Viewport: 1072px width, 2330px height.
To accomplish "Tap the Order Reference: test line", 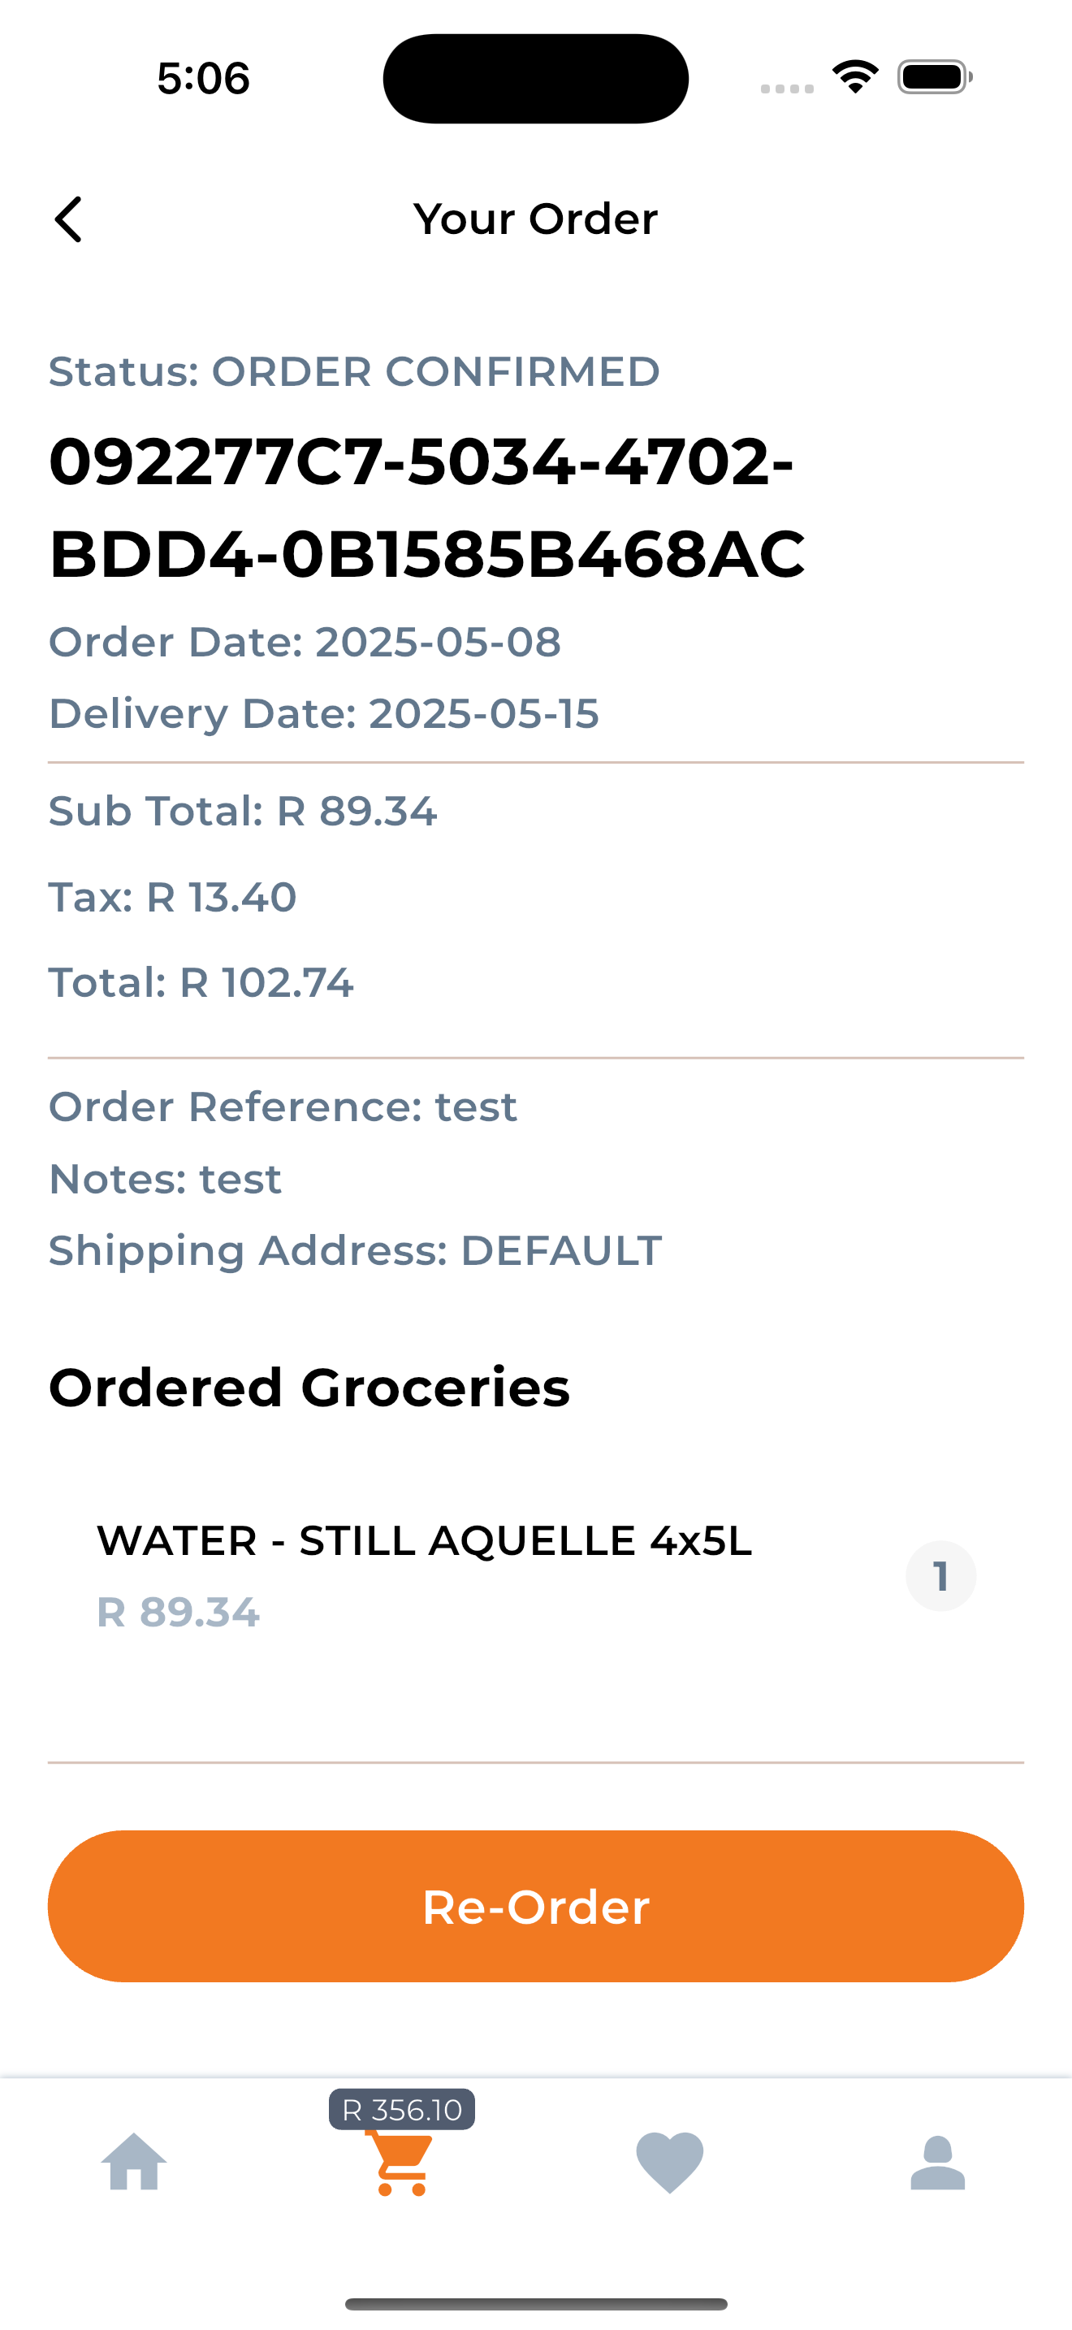I will [x=282, y=1107].
